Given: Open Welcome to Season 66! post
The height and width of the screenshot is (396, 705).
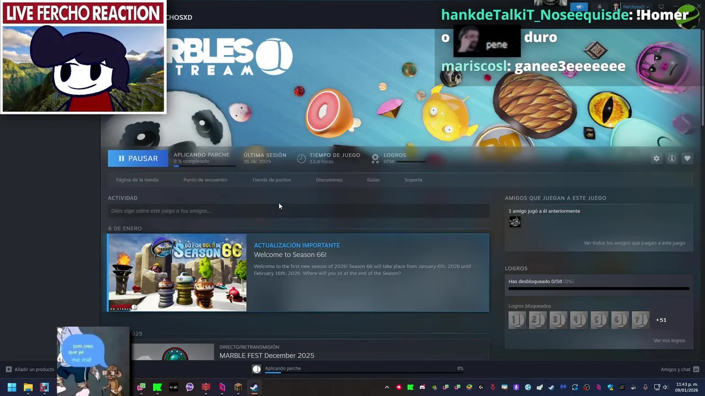Looking at the screenshot, I should tap(290, 255).
